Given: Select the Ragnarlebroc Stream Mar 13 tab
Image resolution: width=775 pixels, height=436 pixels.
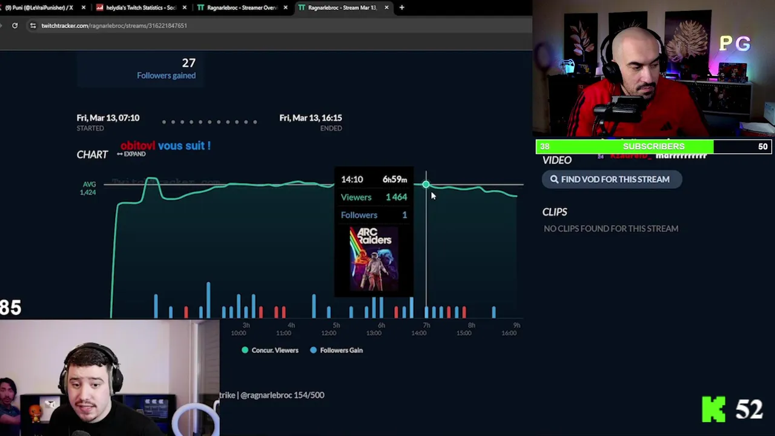Looking at the screenshot, I should [x=342, y=8].
